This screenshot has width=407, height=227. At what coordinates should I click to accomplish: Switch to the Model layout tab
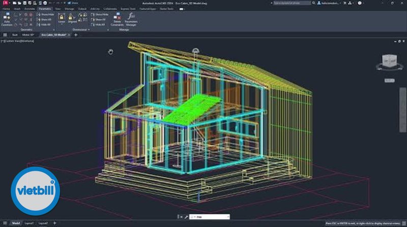point(16,223)
